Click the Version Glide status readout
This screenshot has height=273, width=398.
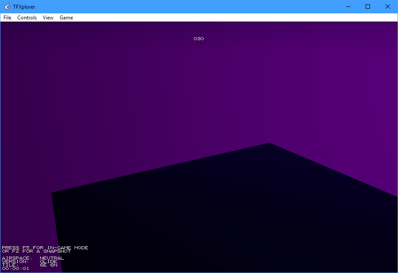pos(29,262)
